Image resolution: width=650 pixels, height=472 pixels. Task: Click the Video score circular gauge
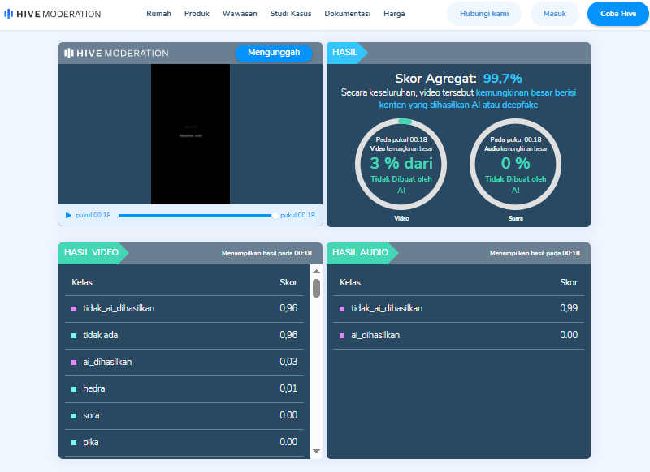(401, 165)
